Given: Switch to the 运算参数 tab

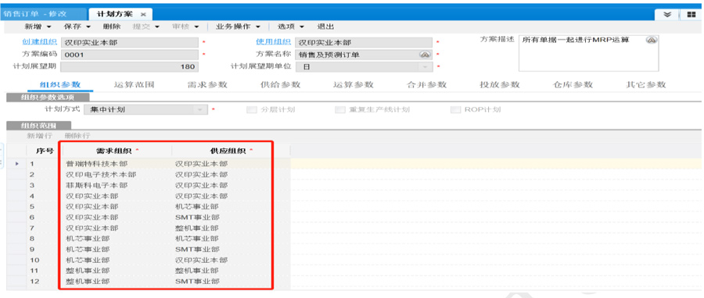Looking at the screenshot, I should [x=354, y=84].
